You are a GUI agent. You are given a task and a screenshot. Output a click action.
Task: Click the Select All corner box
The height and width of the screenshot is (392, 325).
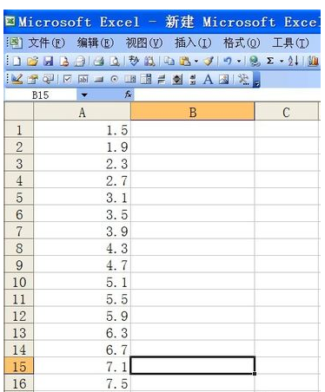pos(19,111)
